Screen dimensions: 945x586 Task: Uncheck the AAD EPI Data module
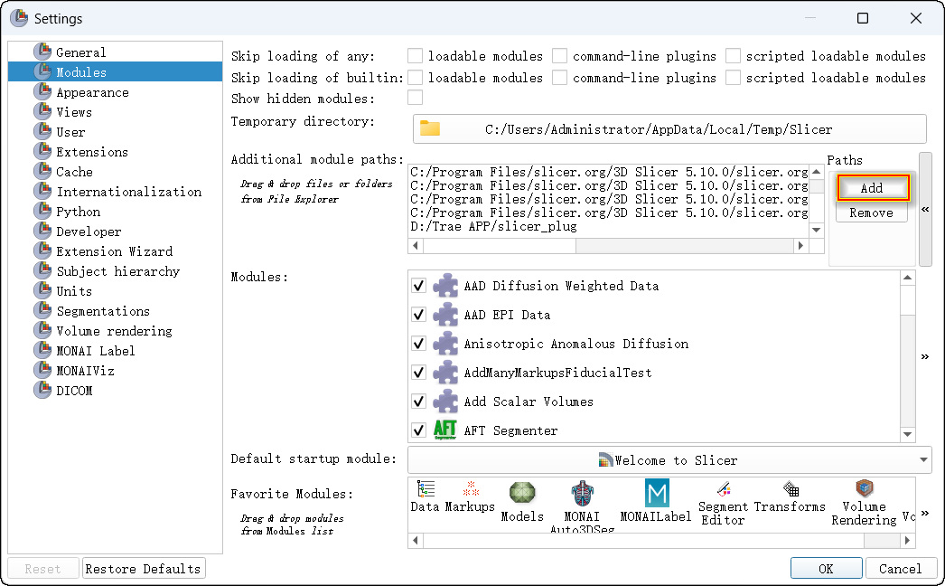point(418,315)
